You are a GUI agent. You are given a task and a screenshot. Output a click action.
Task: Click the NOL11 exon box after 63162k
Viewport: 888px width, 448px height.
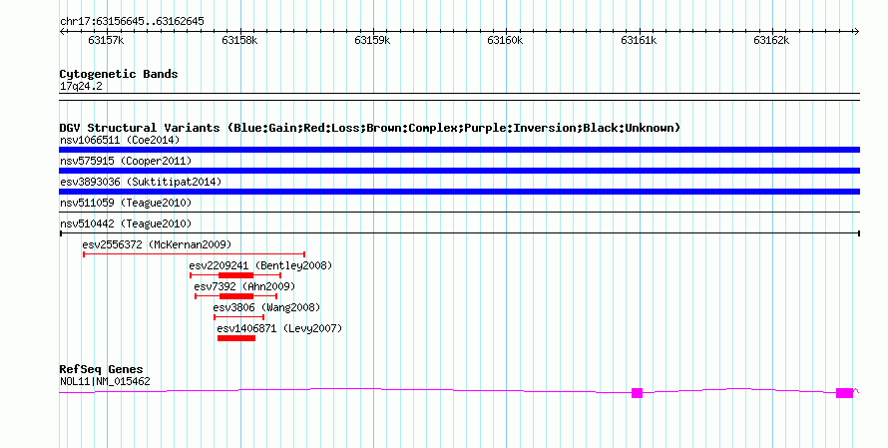click(844, 393)
